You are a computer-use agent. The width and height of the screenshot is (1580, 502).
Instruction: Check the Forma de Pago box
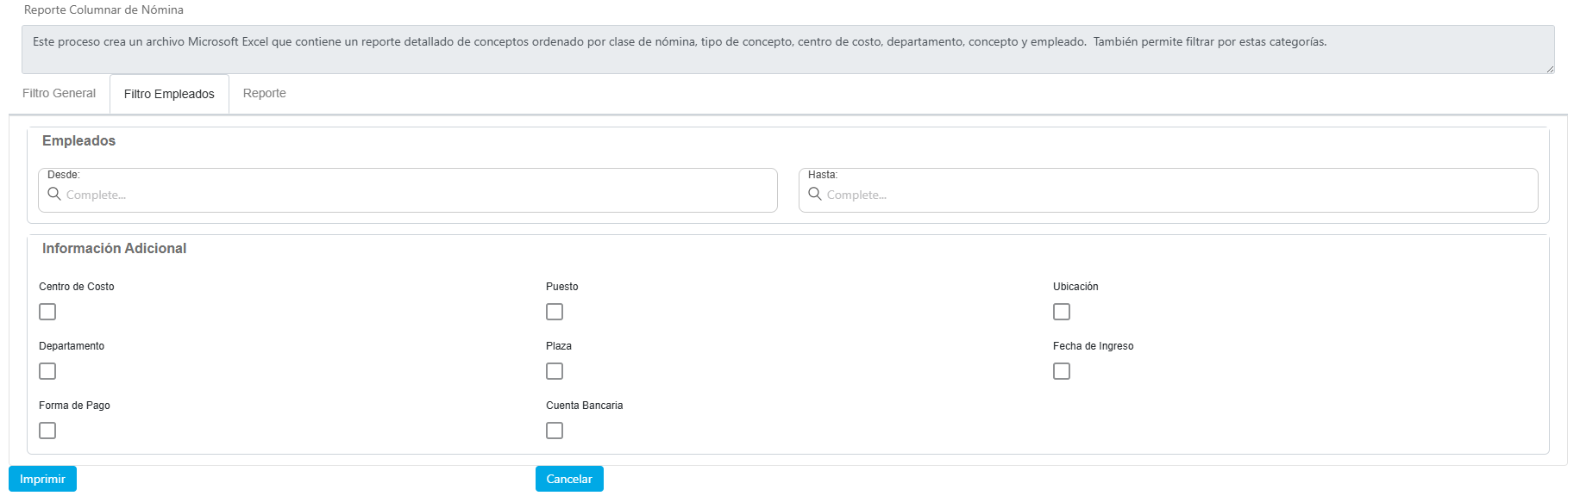[47, 431]
